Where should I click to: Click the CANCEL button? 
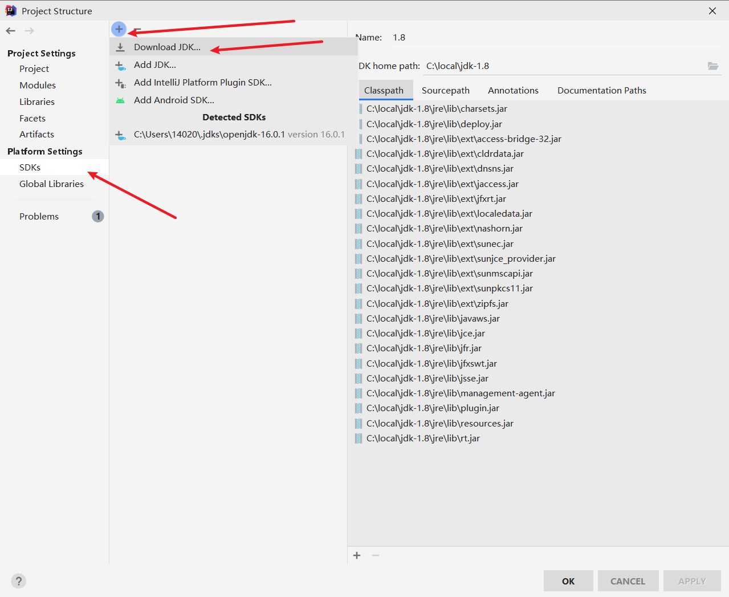[x=628, y=581]
